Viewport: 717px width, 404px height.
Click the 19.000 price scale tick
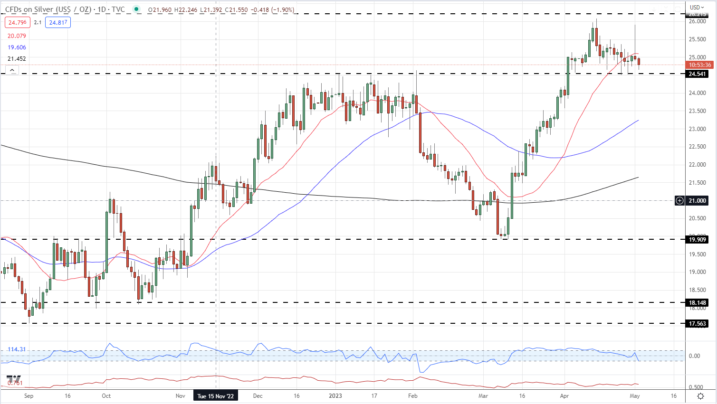coord(697,272)
